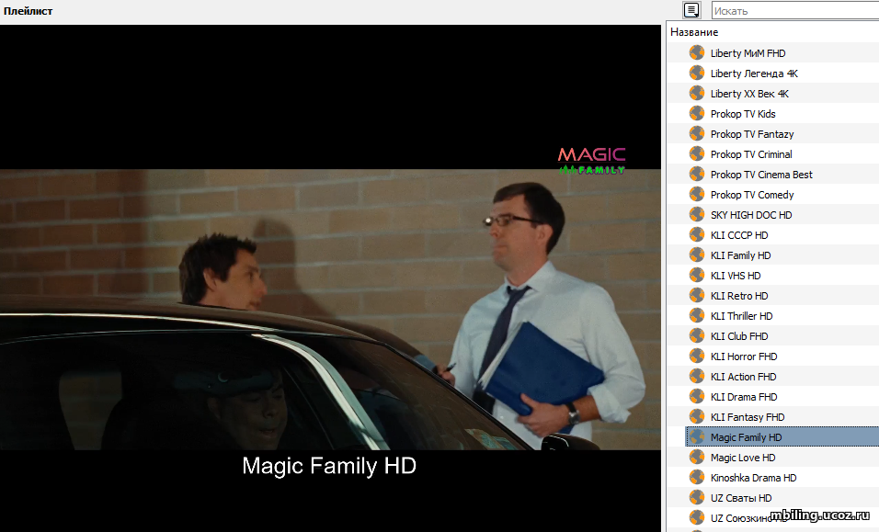Click the globe icon for Prokop TV Comedy
Image resolution: width=879 pixels, height=532 pixels.
point(697,194)
